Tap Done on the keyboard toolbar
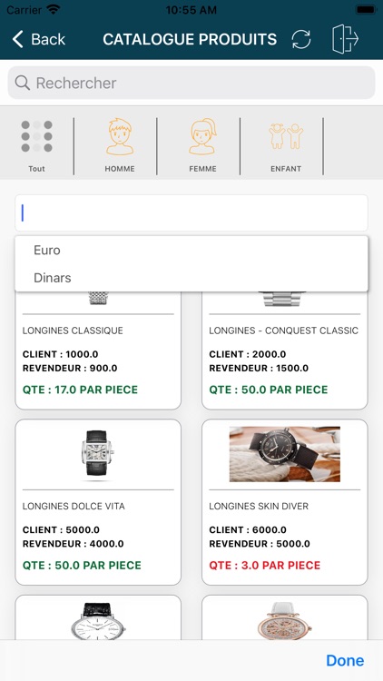 coord(345,660)
